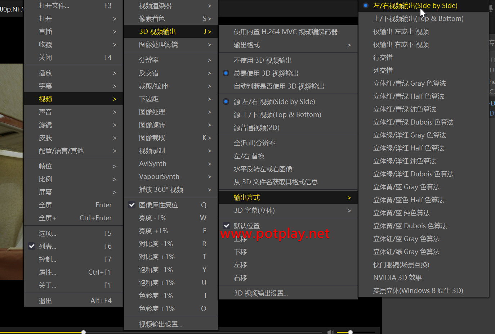The height and width of the screenshot is (334, 495).
Task: Click 从 3D 文件名获取其格式信息
Action: click(x=288, y=182)
